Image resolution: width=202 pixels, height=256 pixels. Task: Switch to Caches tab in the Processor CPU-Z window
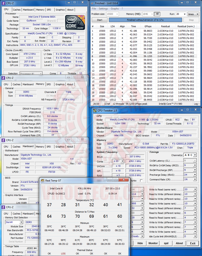click(x=17, y=10)
